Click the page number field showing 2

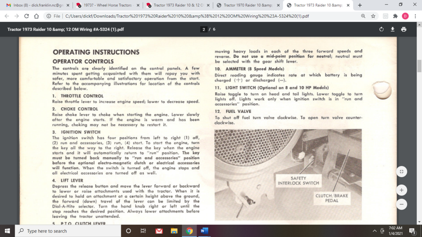pos(204,29)
